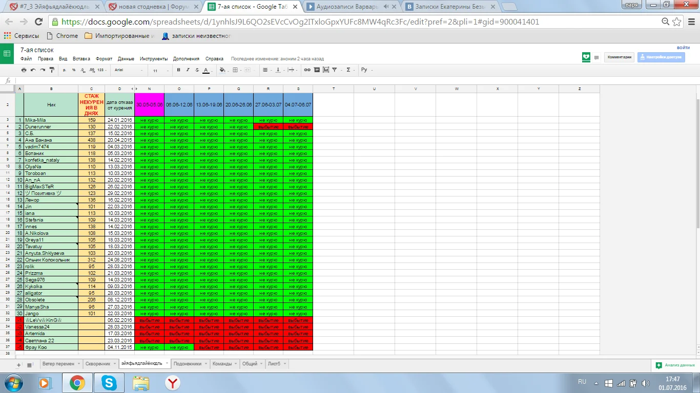Click the Анализ данных explore button

(x=676, y=365)
